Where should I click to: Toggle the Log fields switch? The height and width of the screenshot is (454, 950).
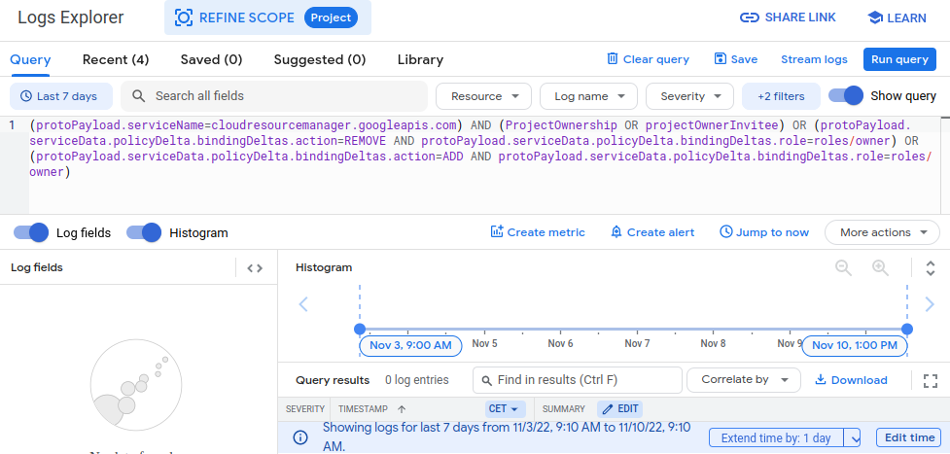click(x=31, y=232)
